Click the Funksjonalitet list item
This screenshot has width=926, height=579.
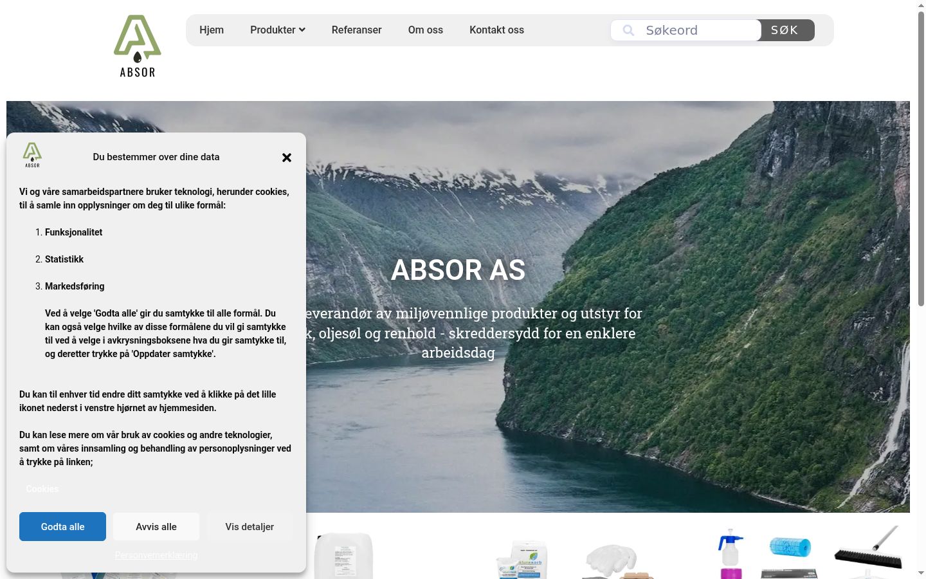pos(73,232)
